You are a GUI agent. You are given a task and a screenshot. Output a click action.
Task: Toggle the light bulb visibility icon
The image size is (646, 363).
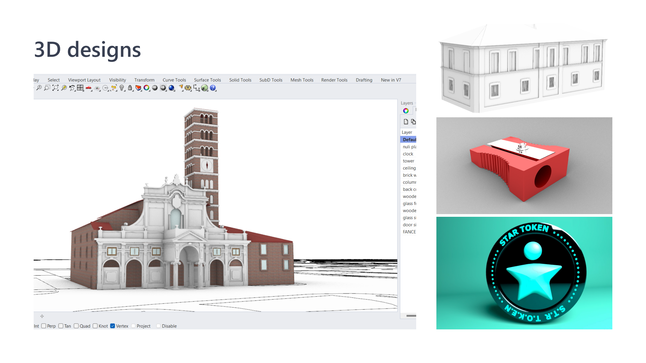click(121, 88)
